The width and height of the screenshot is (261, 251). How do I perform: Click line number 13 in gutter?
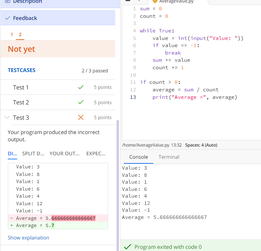click(x=133, y=97)
